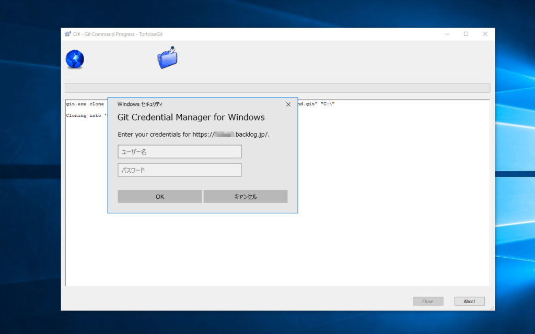Viewport: 535px width, 334px height.
Task: Maximize the Git Command Progress window
Action: coord(466,34)
